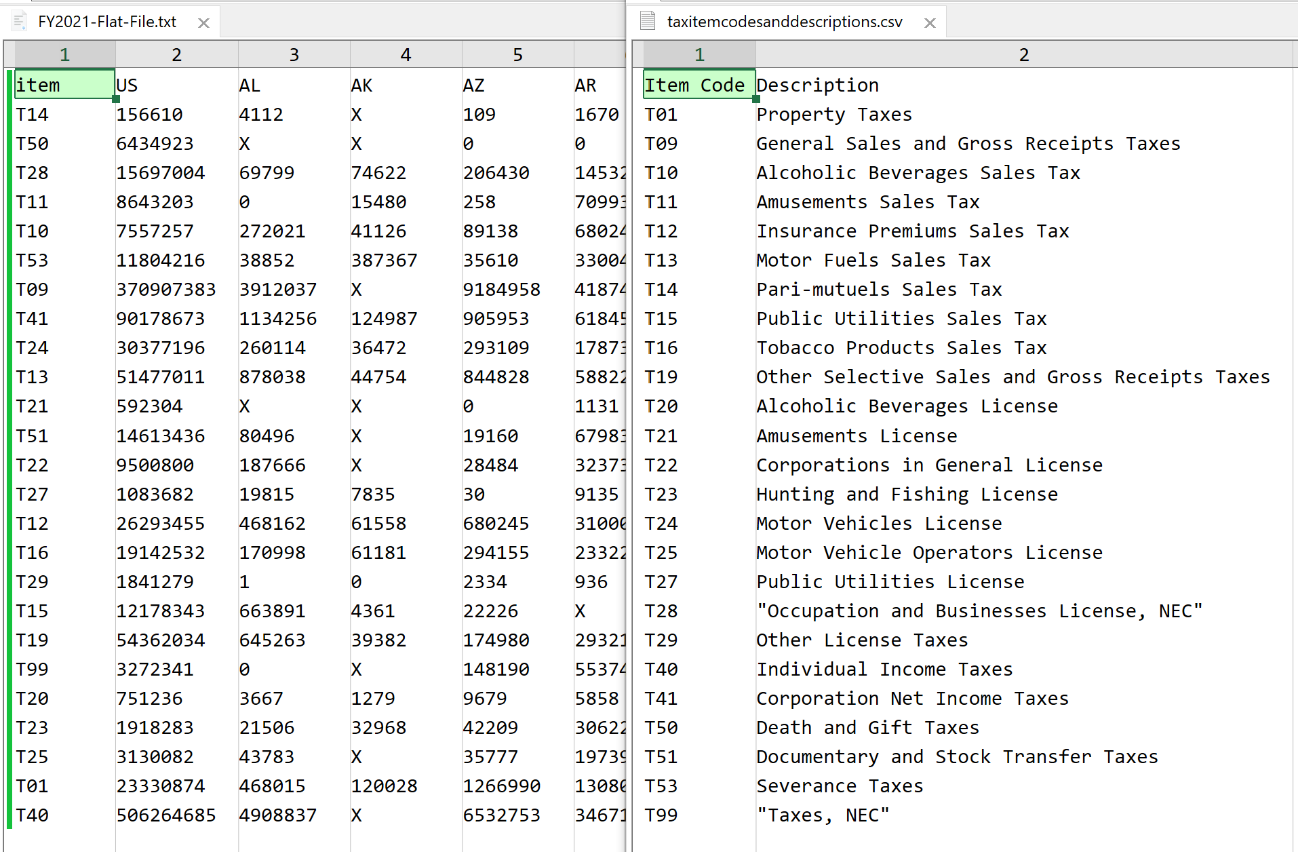Click 'Alcoholic Beverages Sales Tax' description
The height and width of the screenshot is (852, 1298).
tap(918, 173)
